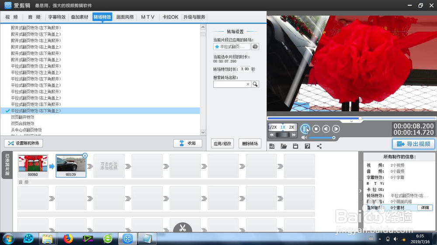Set playback speed to 1/2X
437x245 pixels.
(x=272, y=127)
